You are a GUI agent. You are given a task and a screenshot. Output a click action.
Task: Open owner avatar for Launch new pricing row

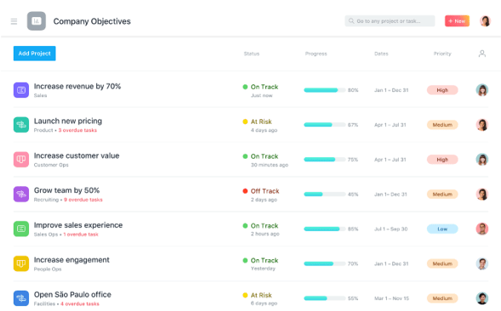click(x=482, y=125)
